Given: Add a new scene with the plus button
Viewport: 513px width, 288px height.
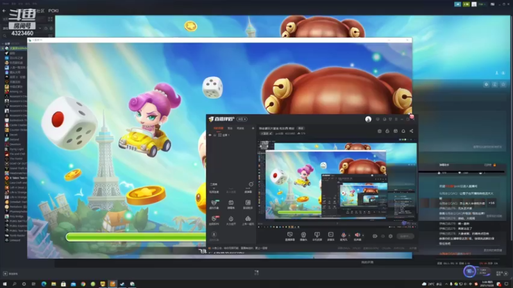Looking at the screenshot, I should click(253, 129).
